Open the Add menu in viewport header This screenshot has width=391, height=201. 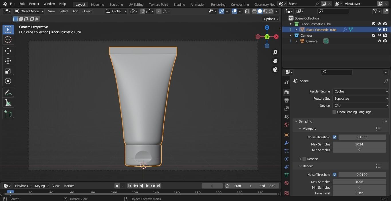click(75, 11)
